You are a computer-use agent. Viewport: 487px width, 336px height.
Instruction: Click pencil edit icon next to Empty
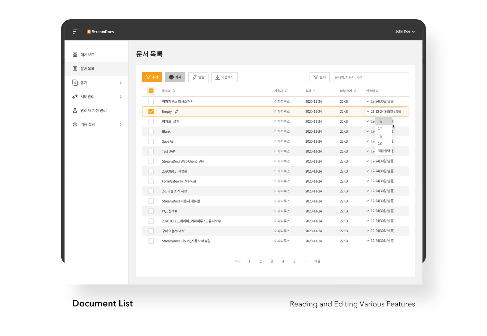click(177, 112)
